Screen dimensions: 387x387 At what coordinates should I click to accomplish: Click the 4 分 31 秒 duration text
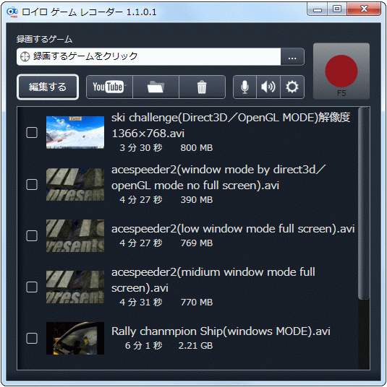(x=141, y=303)
